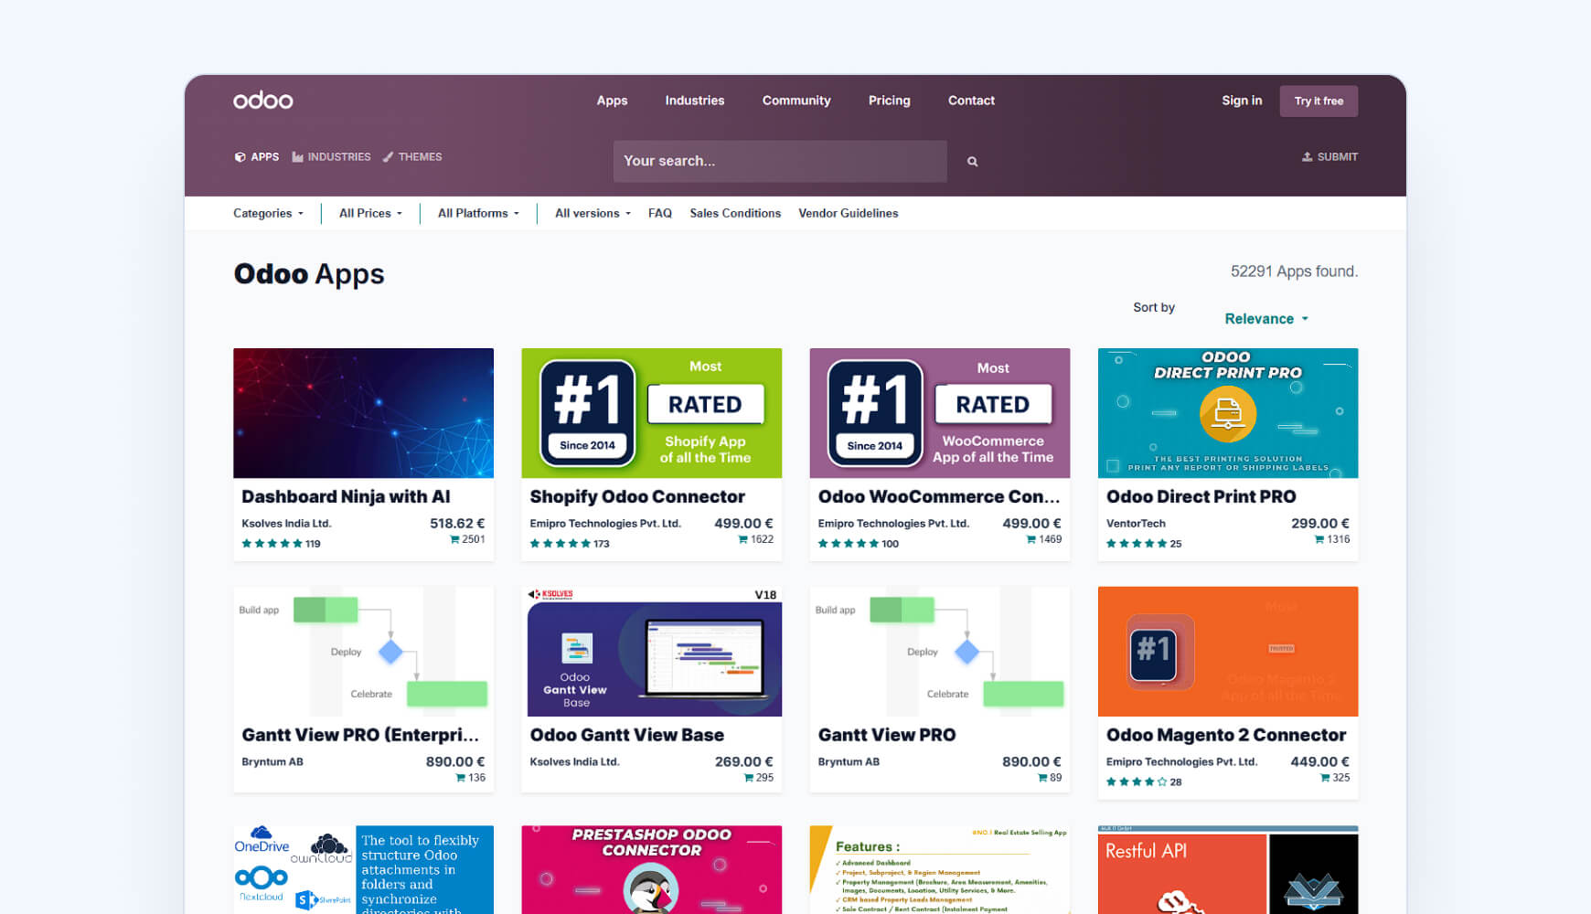Open the Sales Conditions link
1591x914 pixels.
pos(735,214)
